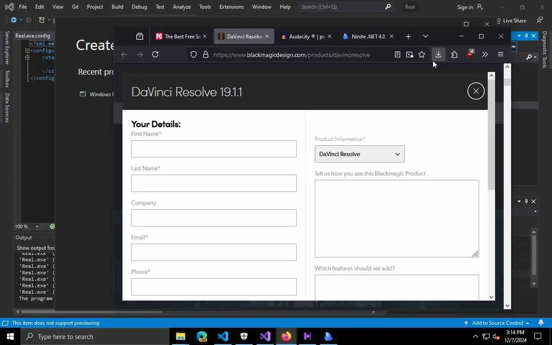Screen dimensions: 552x345
Task: Close the DaVinci Resolve registration dialog
Action: point(476,91)
